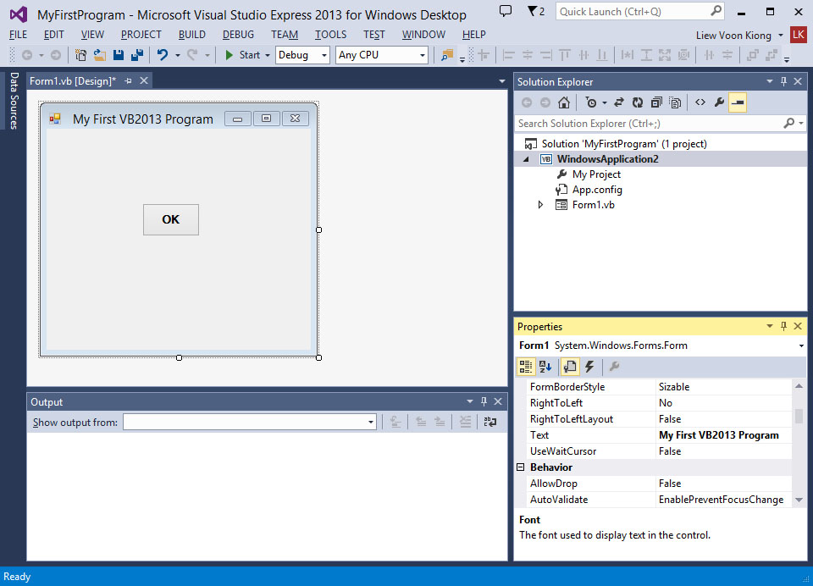813x586 pixels.
Task: Toggle auto-hide pin on Solution Explorer panel
Action: [783, 81]
